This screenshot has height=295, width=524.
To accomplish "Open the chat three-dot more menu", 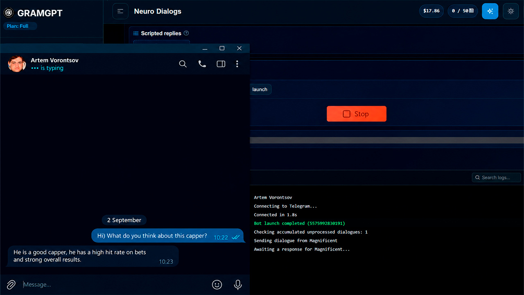I will [237, 64].
